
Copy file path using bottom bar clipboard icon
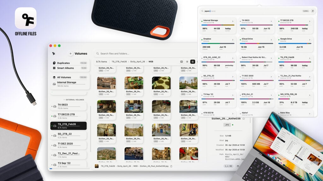tap(171, 166)
